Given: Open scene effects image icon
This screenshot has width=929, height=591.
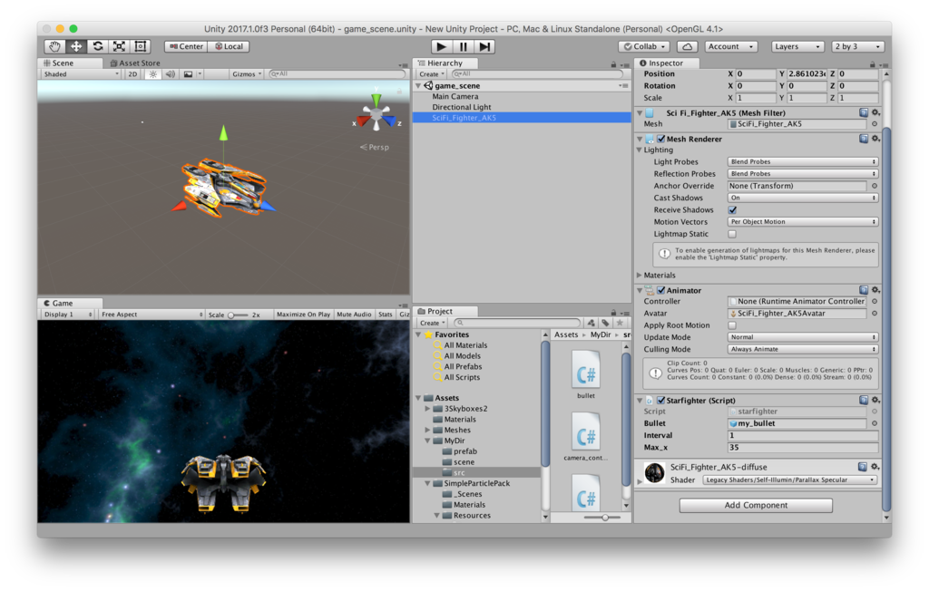Looking at the screenshot, I should (x=188, y=74).
